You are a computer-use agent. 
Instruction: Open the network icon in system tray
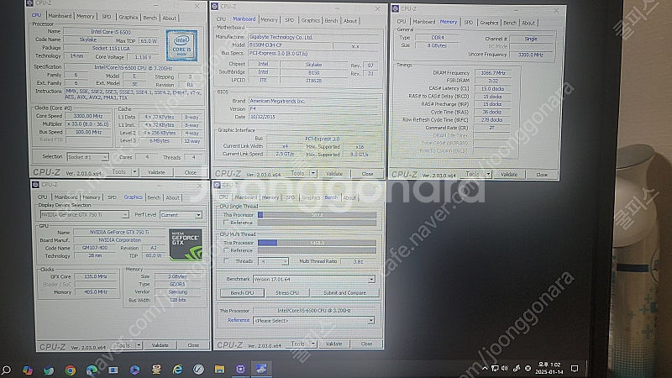coord(495,368)
